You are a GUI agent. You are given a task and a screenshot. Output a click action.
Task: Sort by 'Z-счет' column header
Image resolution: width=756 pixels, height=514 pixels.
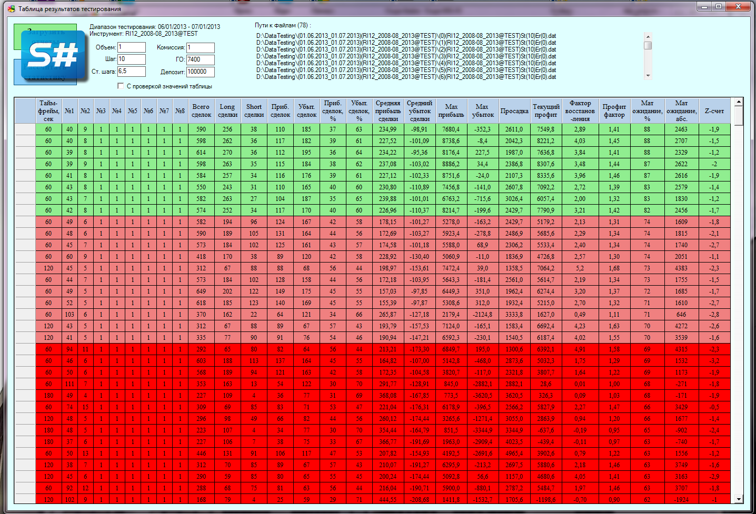[x=714, y=110]
